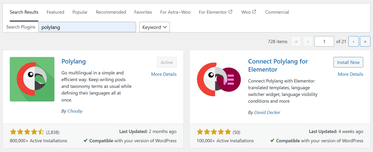Open the Polylang plugin title link
373x152 pixels.
click(73, 62)
